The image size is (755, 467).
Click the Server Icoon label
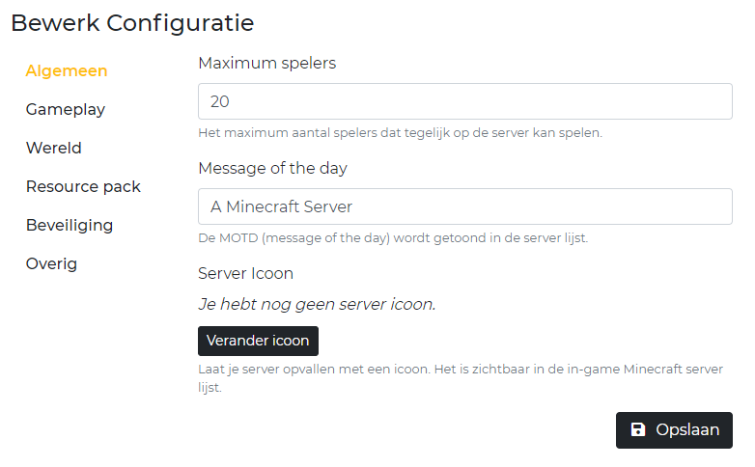point(245,273)
